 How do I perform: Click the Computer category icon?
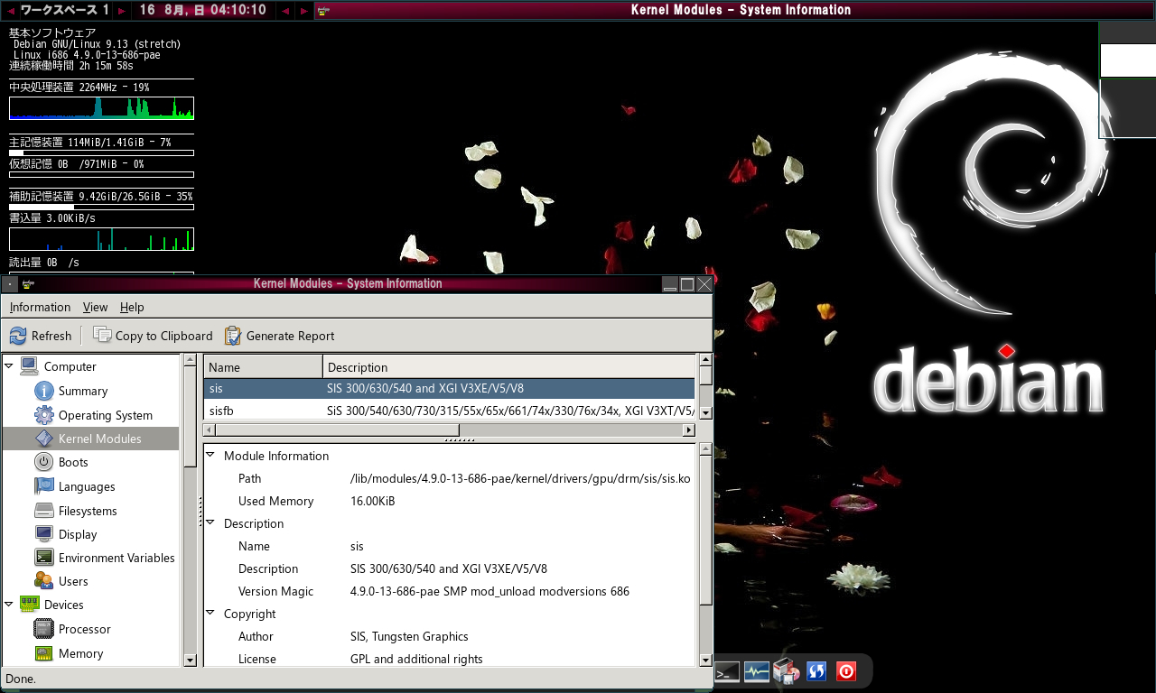tap(30, 366)
